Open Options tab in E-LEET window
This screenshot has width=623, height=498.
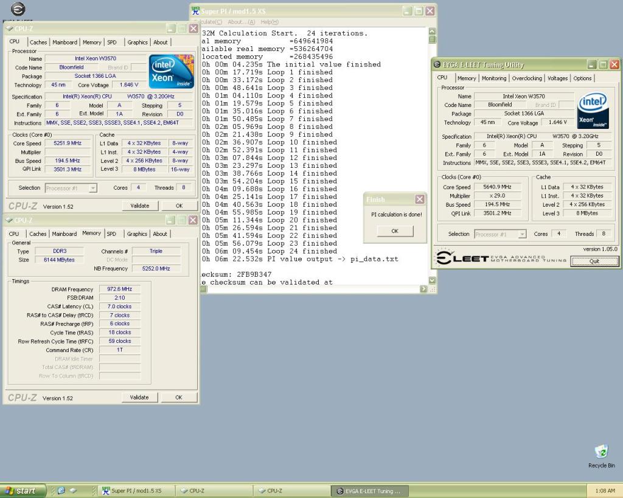(x=582, y=78)
